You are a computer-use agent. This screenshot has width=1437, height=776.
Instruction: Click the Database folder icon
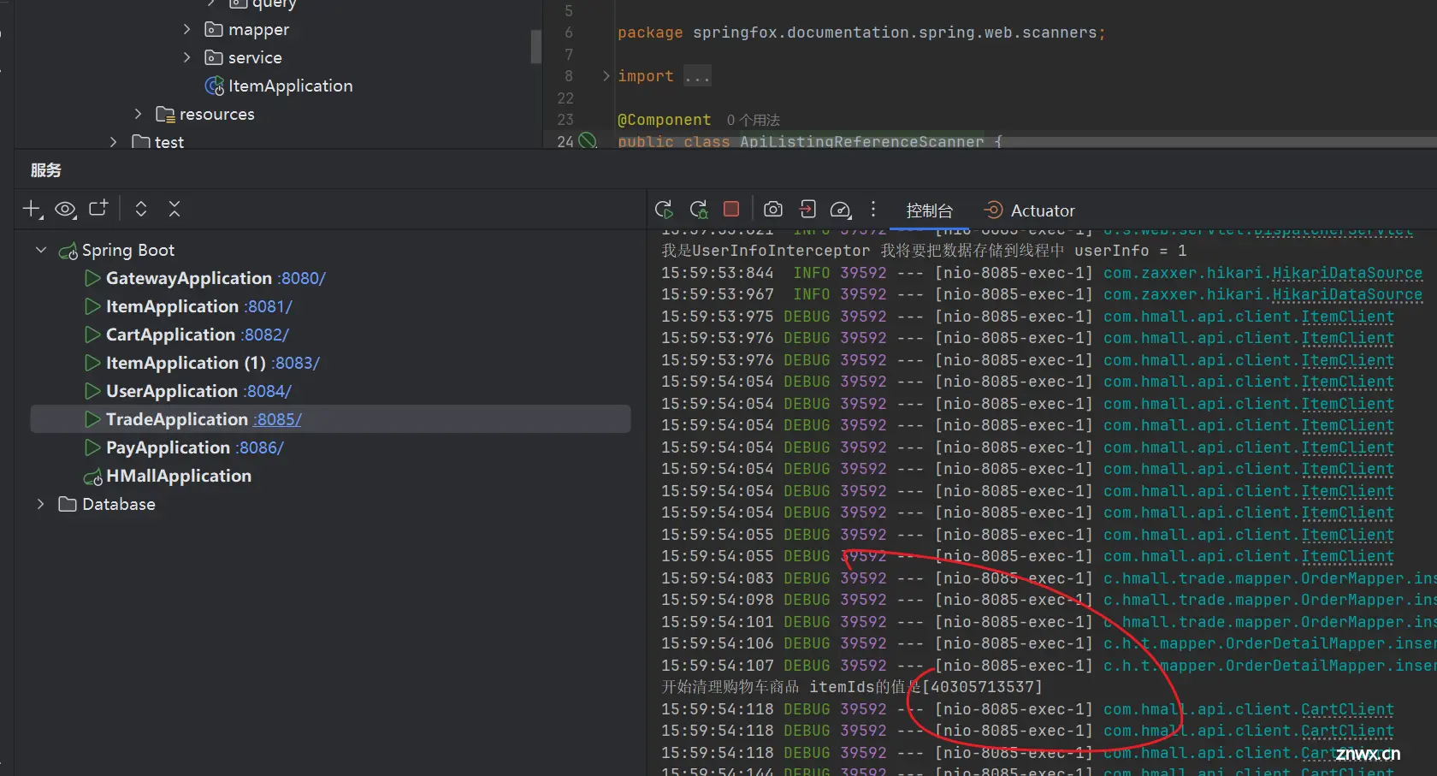(x=68, y=504)
